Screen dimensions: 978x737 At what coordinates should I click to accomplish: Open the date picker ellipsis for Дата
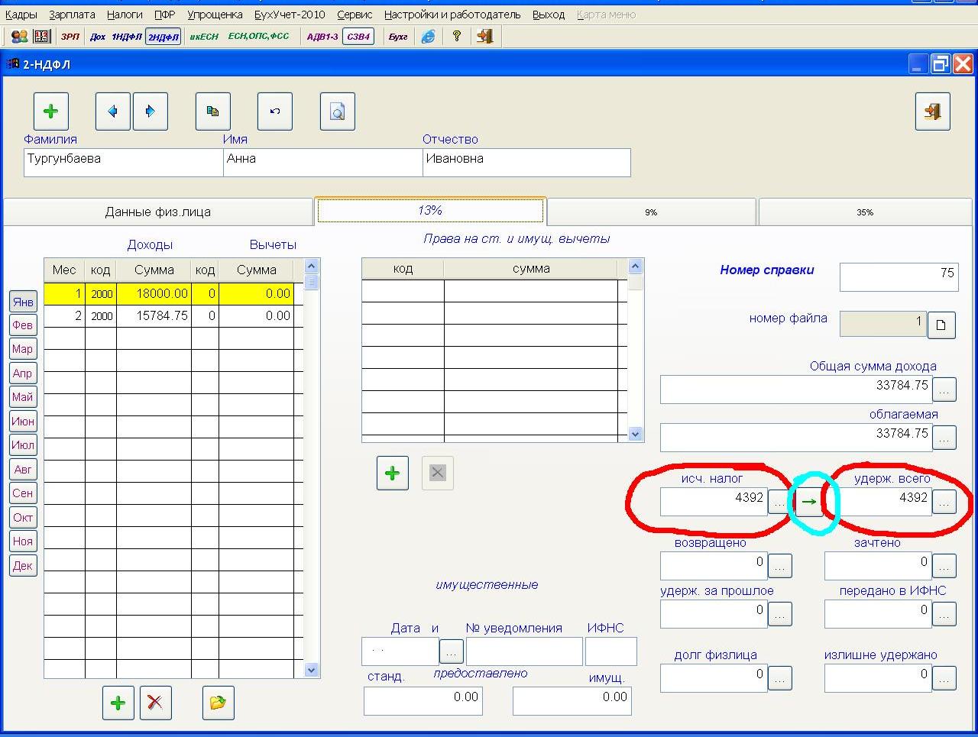[x=452, y=651]
